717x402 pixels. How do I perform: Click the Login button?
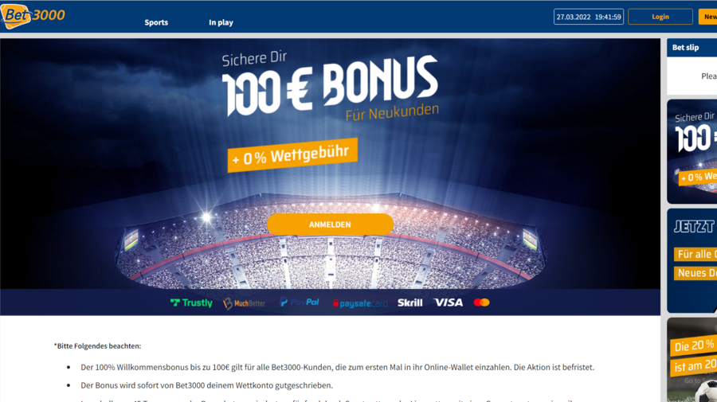tap(660, 17)
